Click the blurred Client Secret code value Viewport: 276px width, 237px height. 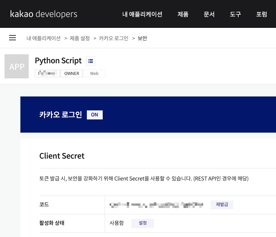point(156,205)
